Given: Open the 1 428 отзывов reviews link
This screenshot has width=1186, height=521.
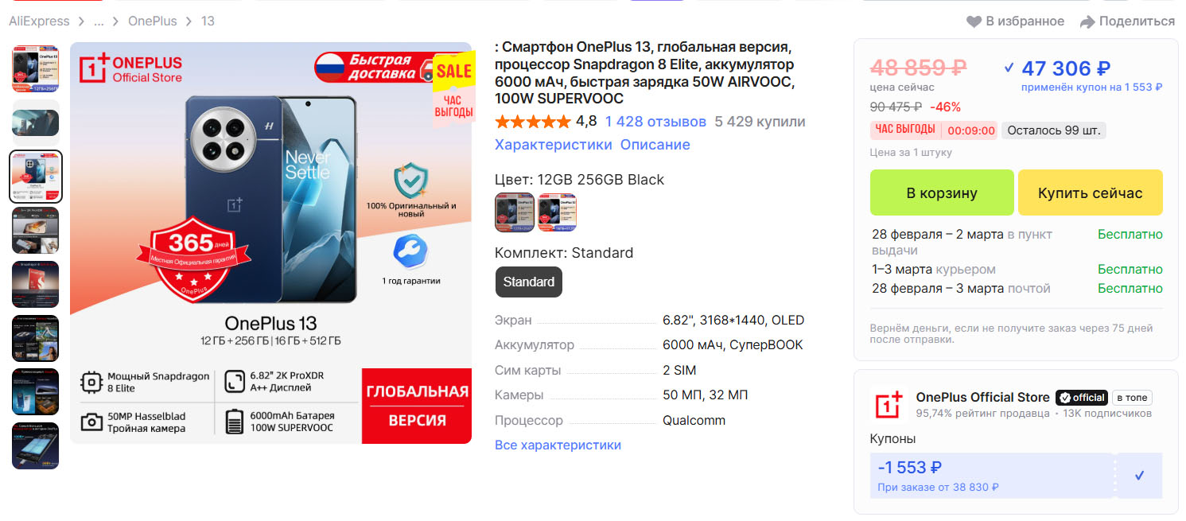Looking at the screenshot, I should click(655, 122).
